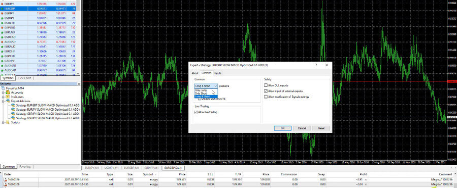
Task: Reset the Expert settings
Action: pyautogui.click(x=321, y=128)
